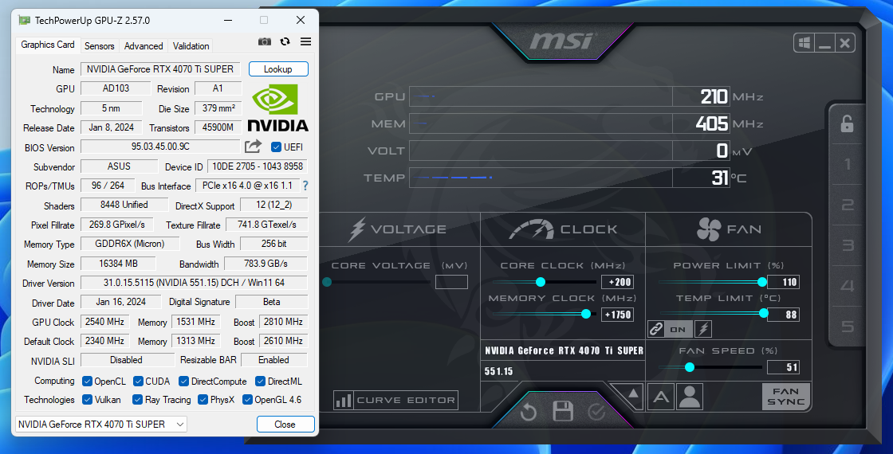Click the Power Limit 110 value field
This screenshot has height=454, width=893.
click(x=783, y=282)
